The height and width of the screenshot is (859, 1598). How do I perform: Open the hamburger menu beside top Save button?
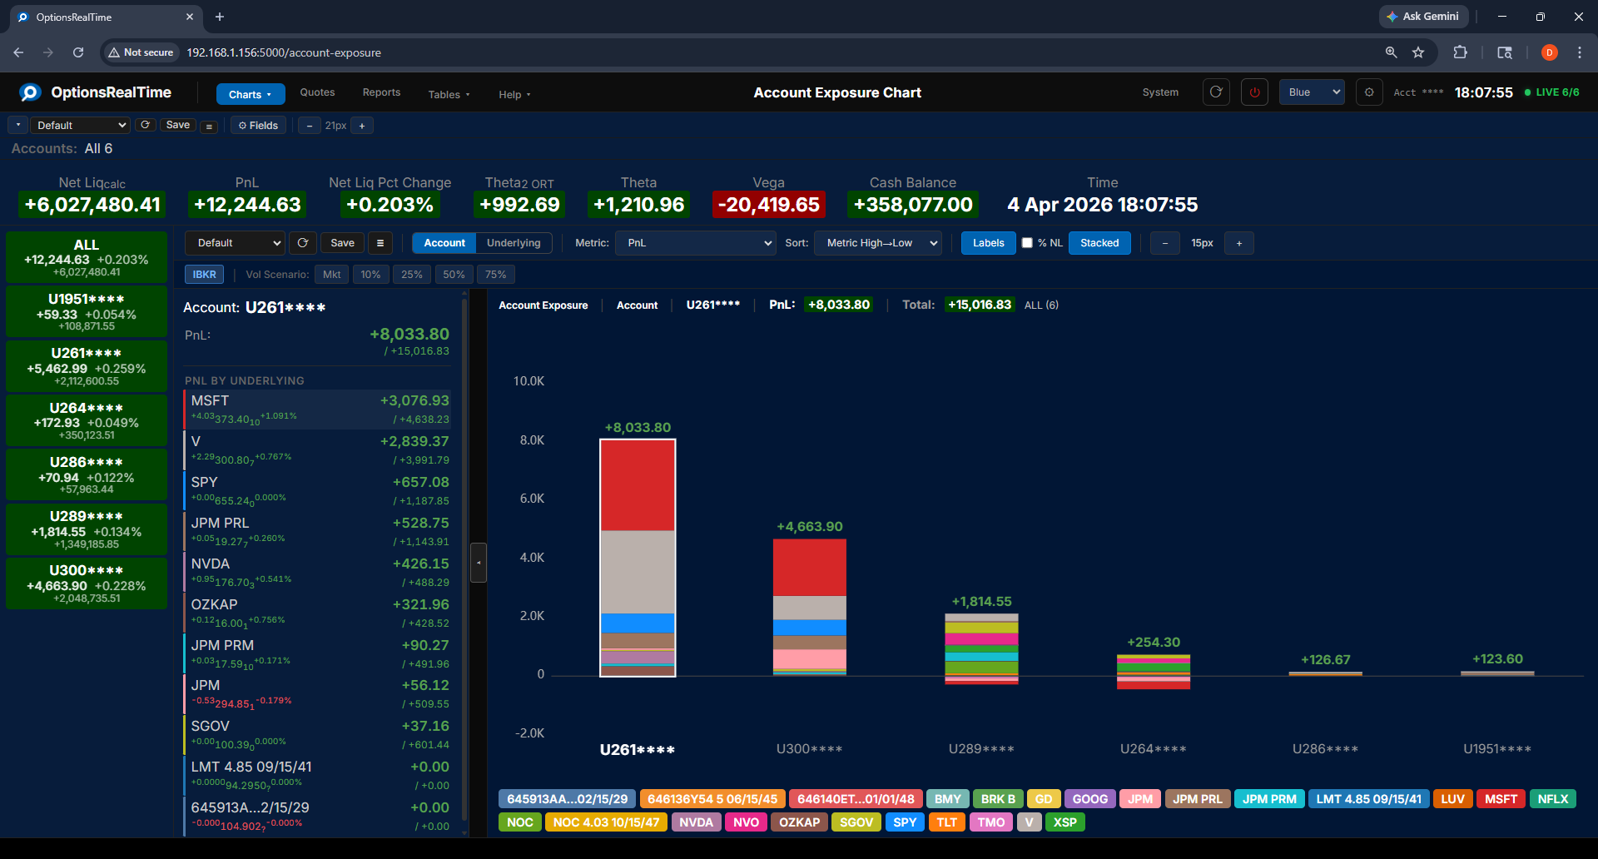[x=208, y=125]
